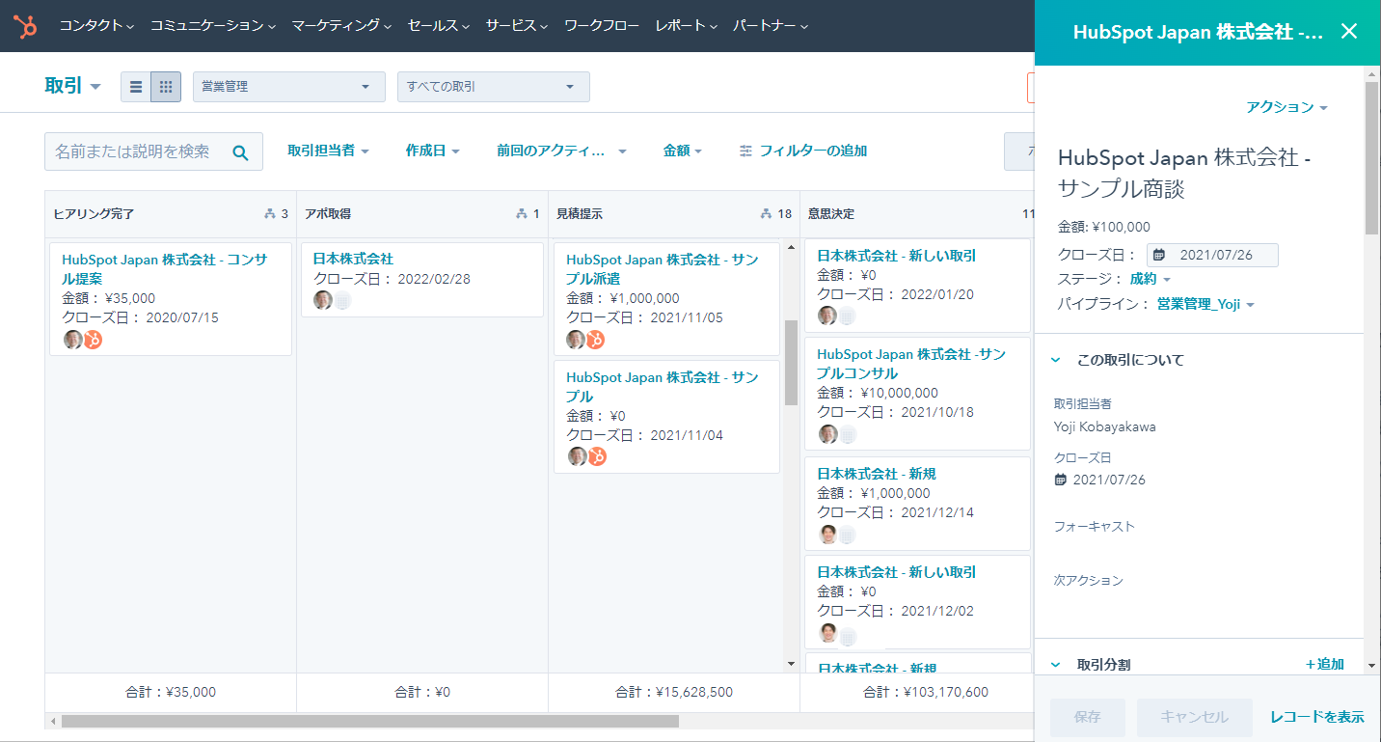
Task: Switch to board grid view icon
Action: pos(166,87)
